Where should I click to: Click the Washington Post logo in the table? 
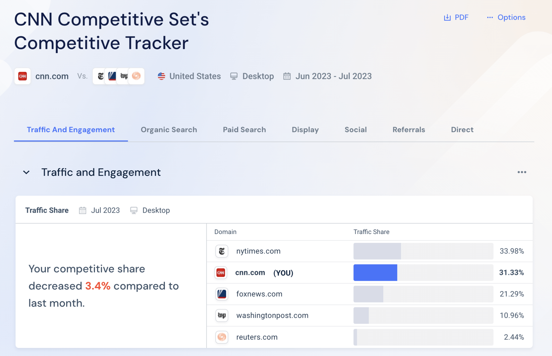coord(221,315)
